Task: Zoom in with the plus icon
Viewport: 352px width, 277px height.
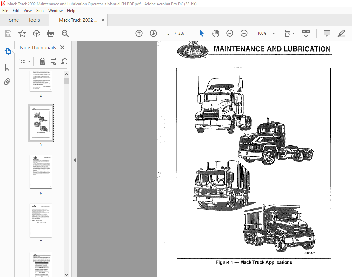Action: pyautogui.click(x=244, y=33)
